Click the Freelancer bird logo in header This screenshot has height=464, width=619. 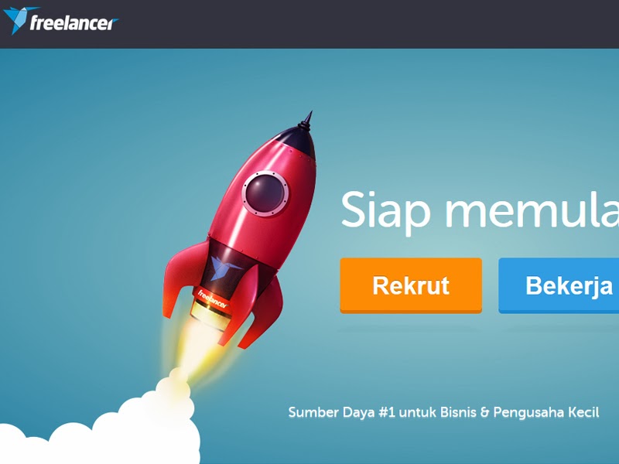tap(16, 20)
